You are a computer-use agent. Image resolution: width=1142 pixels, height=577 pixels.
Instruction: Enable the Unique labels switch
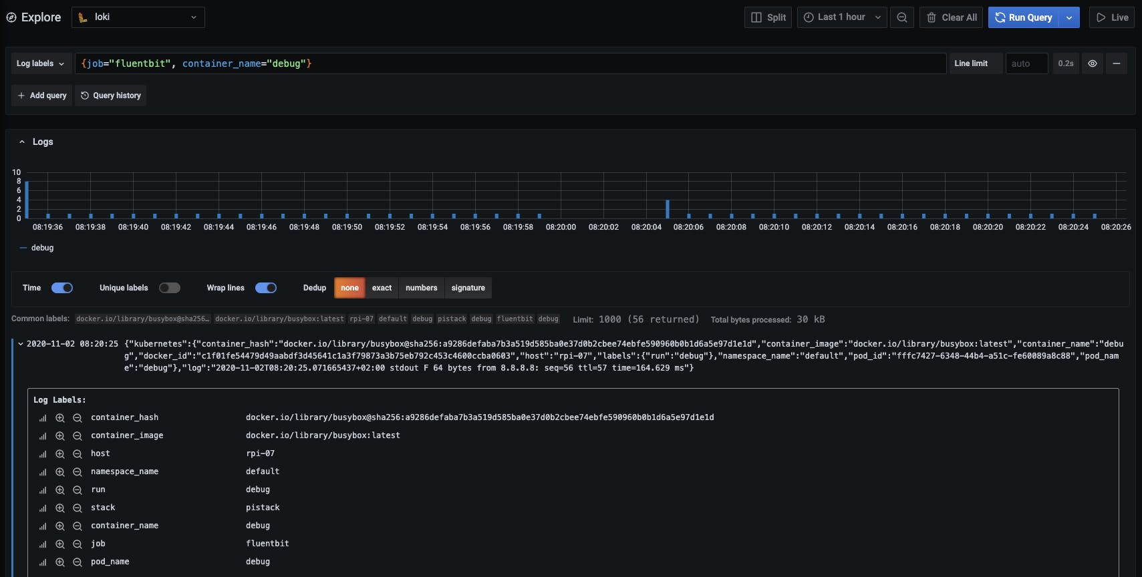click(170, 288)
